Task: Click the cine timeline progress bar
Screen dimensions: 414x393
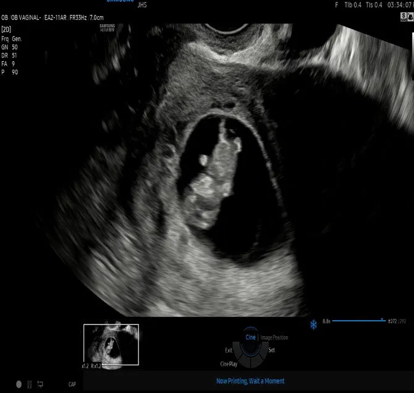Action: (359, 321)
